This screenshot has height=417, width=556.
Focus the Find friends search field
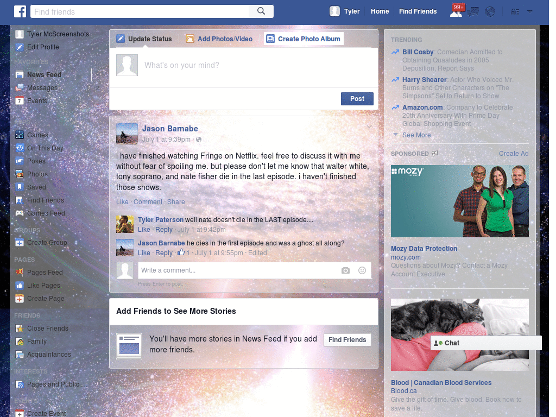(x=140, y=11)
